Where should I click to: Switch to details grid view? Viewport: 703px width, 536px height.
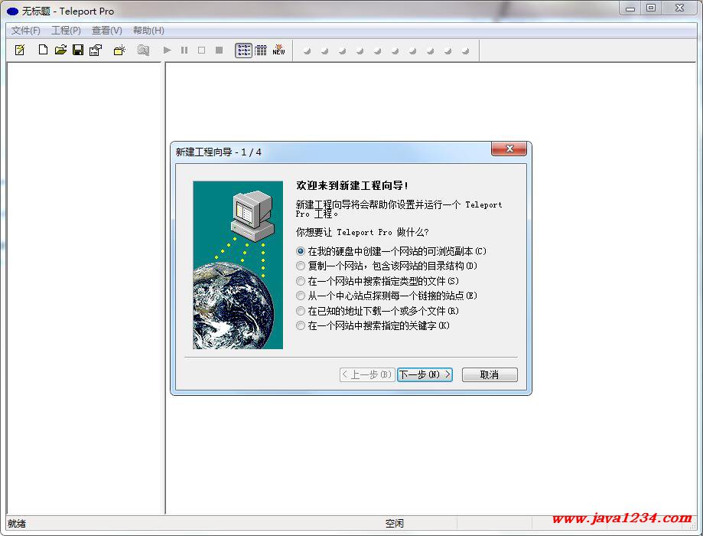click(261, 51)
